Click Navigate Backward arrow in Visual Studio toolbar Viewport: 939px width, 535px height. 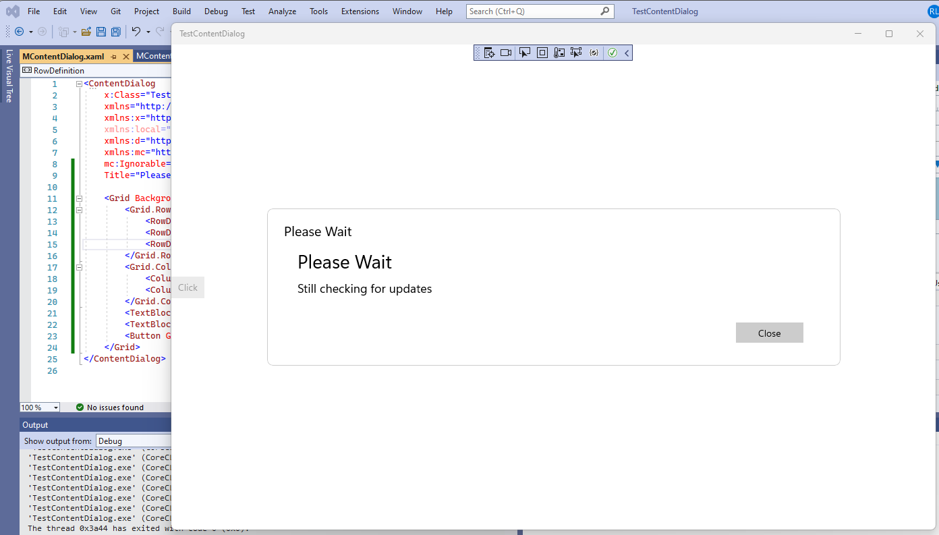point(19,32)
